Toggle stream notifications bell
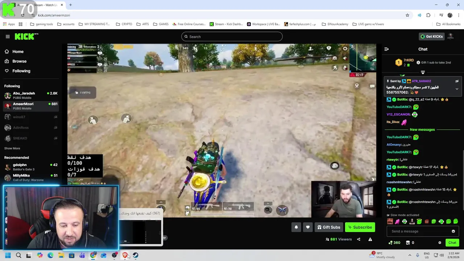Screen dimensions: 464x261 pyautogui.click(x=296, y=227)
